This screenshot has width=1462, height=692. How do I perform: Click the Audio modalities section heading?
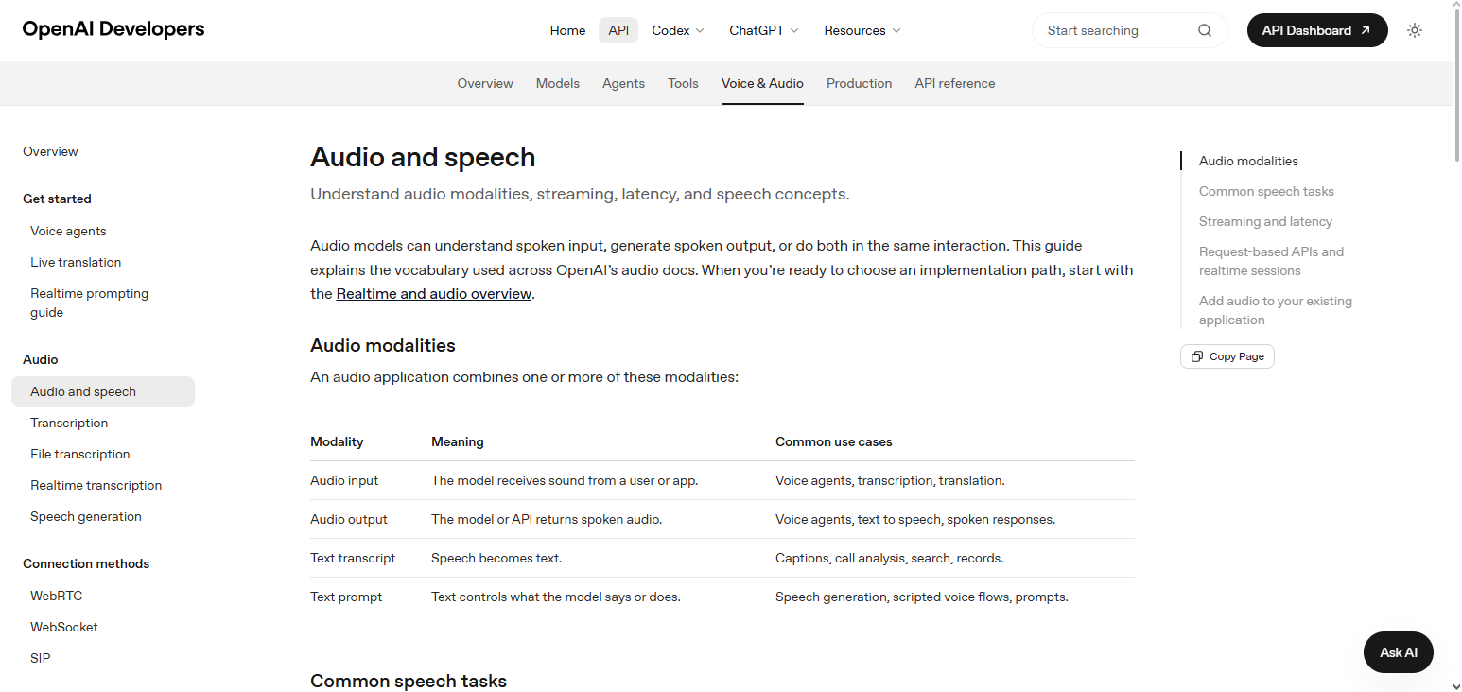pyautogui.click(x=383, y=345)
